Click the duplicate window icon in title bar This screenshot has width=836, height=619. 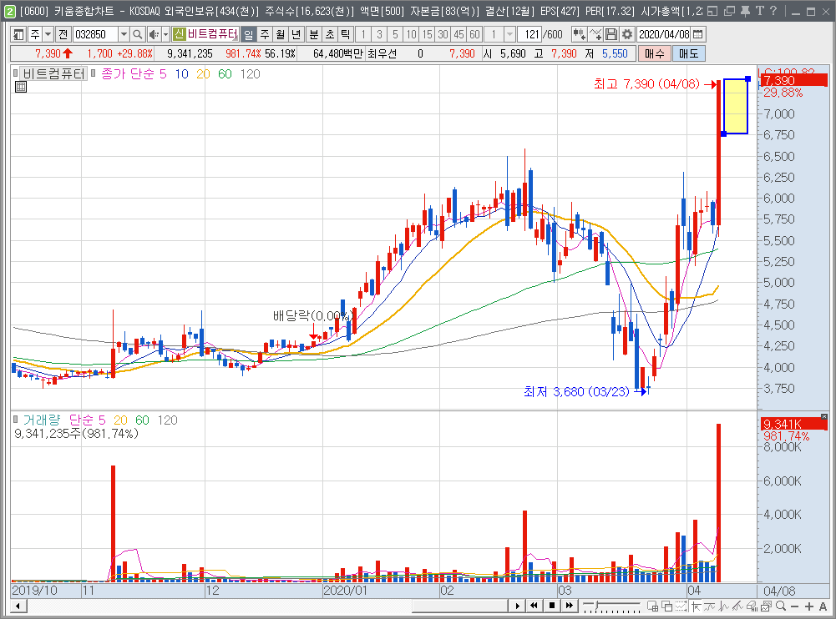pyautogui.click(x=729, y=11)
